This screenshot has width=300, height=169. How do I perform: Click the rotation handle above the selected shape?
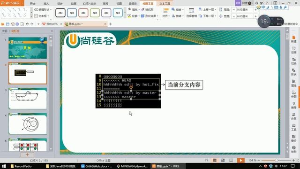click(131, 88)
